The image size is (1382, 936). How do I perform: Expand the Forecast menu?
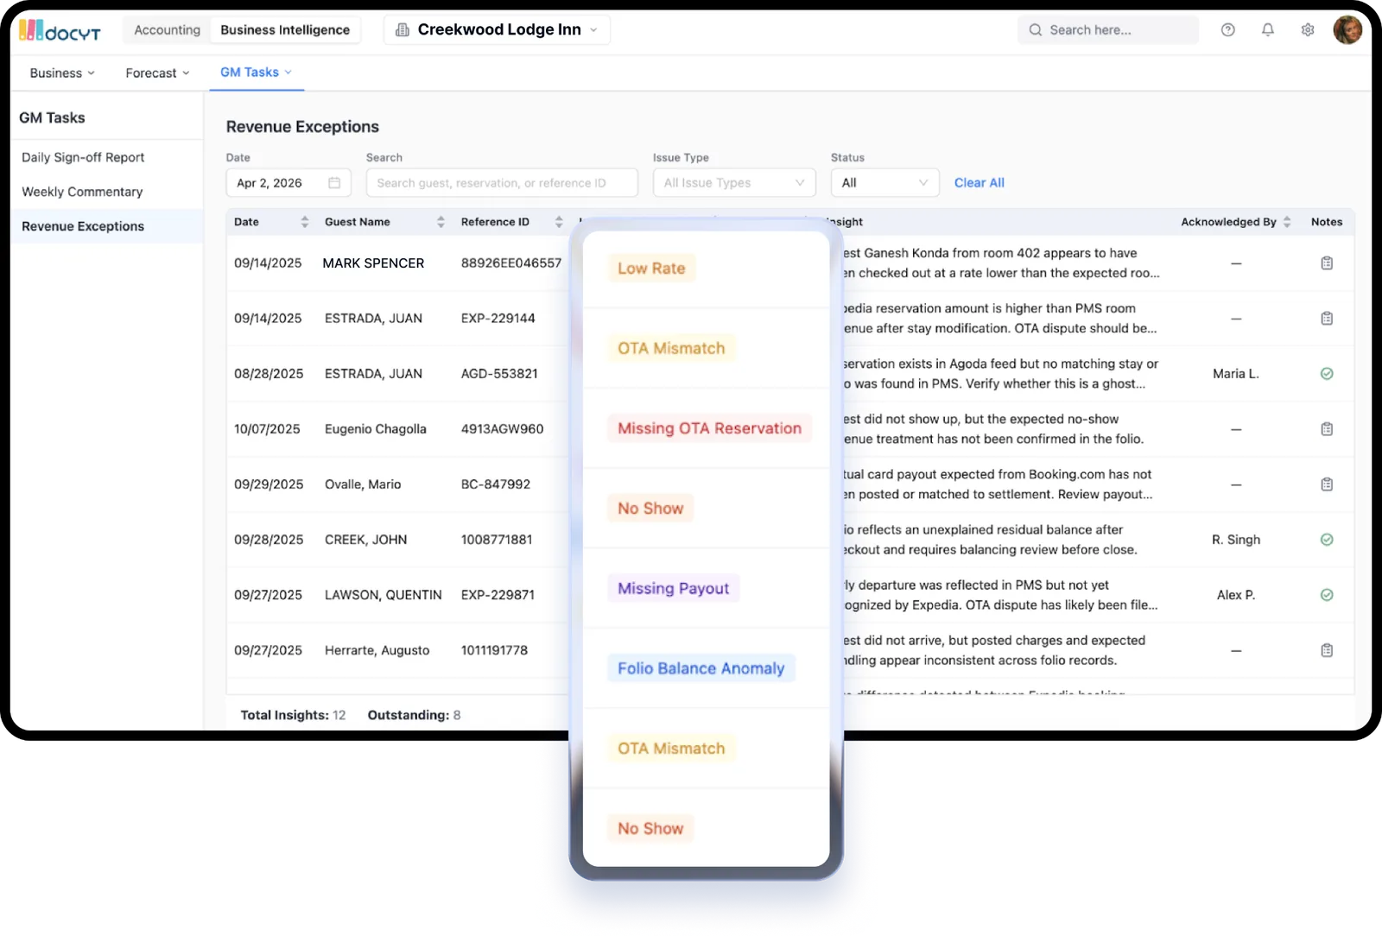(157, 73)
